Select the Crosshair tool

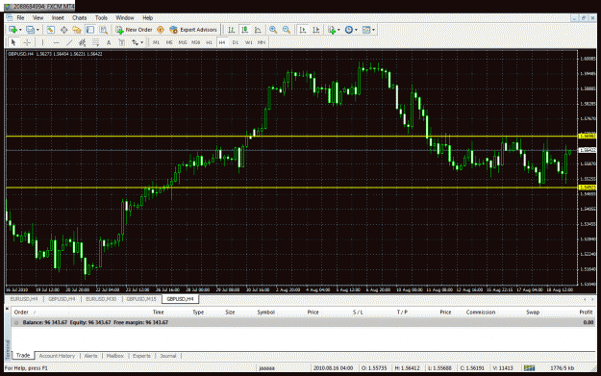27,42
